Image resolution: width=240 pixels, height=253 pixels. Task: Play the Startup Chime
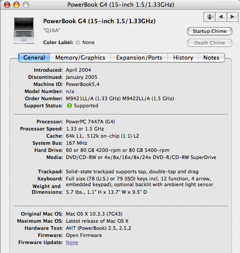210,31
